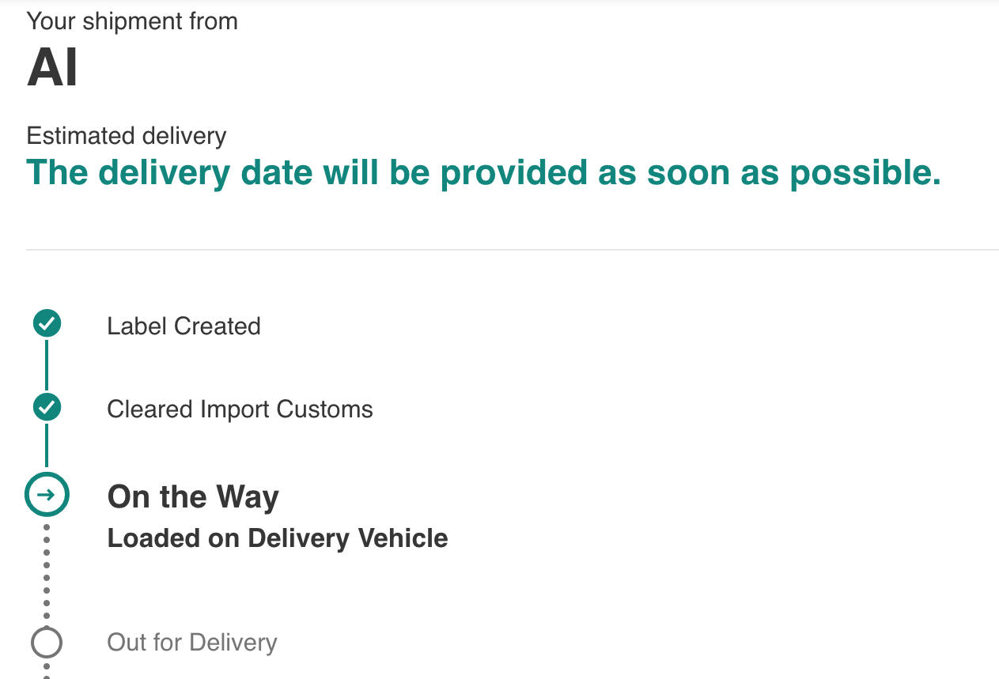
Task: Click the Label Created checkmark icon
Action: (x=47, y=323)
